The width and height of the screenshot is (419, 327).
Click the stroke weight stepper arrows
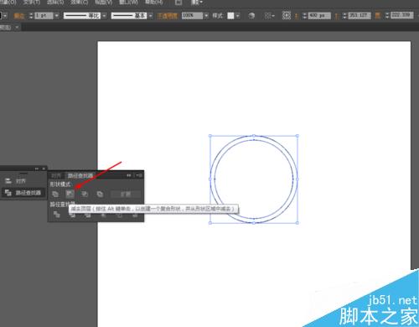31,16
